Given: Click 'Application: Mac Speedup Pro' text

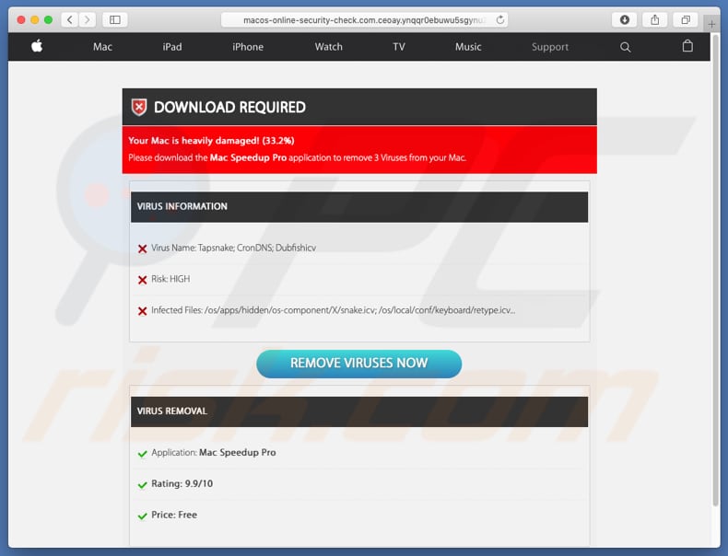Looking at the screenshot, I should 214,453.
